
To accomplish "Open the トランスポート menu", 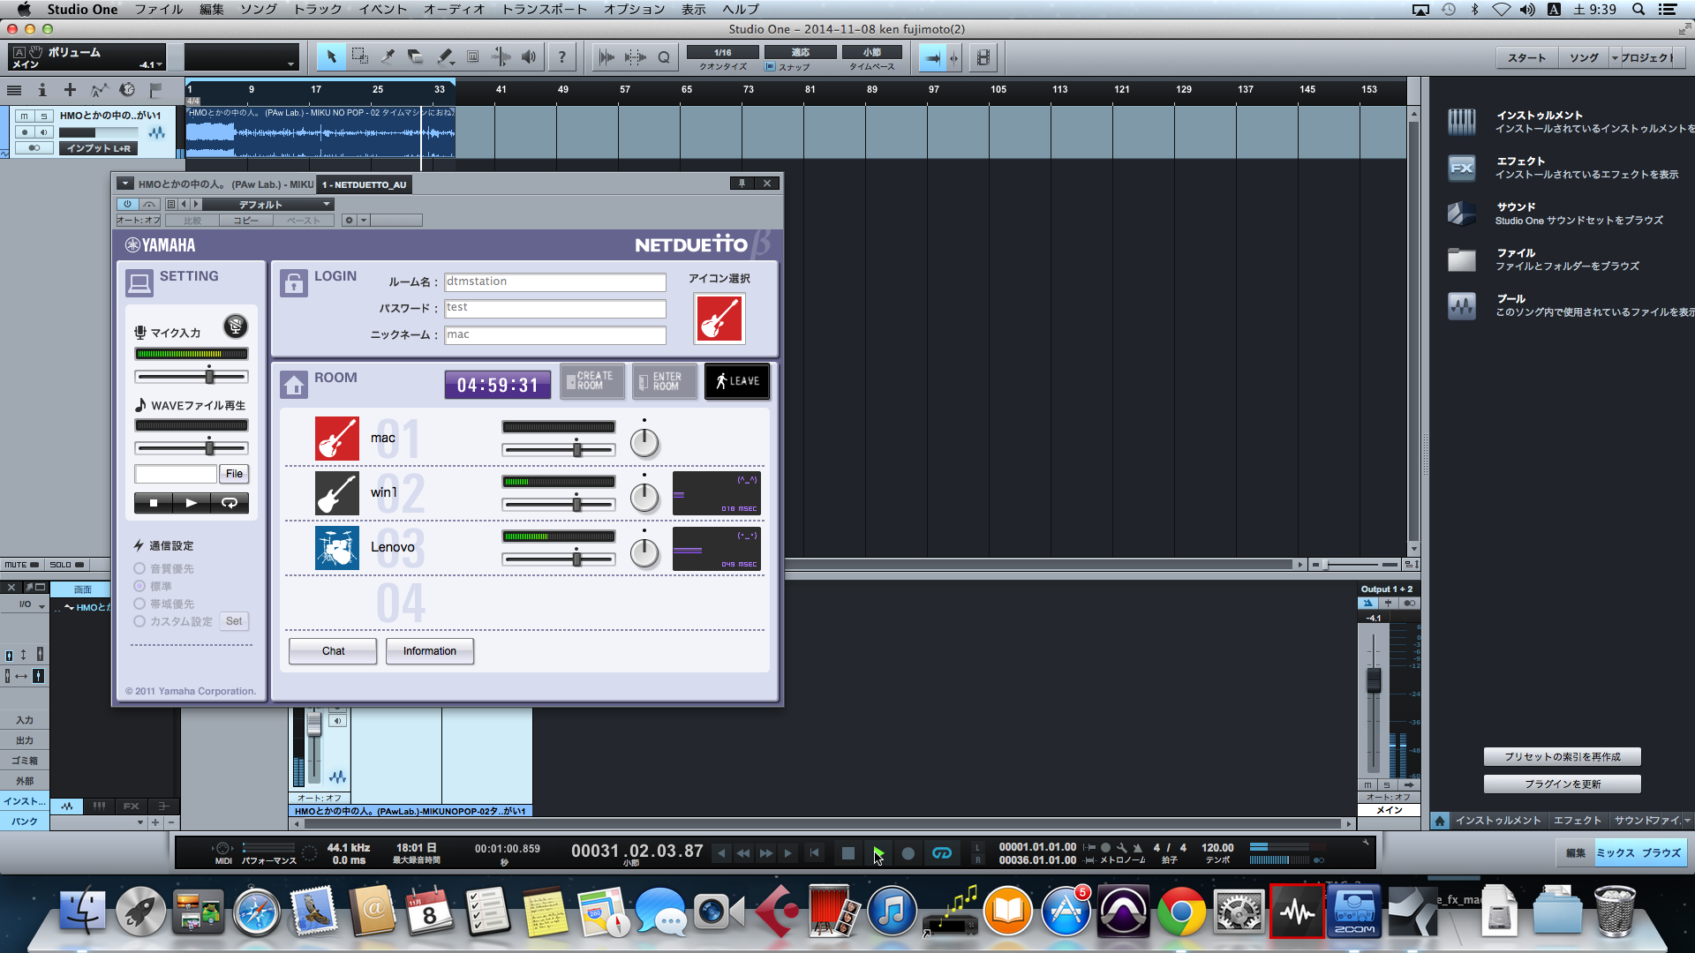I will [544, 9].
